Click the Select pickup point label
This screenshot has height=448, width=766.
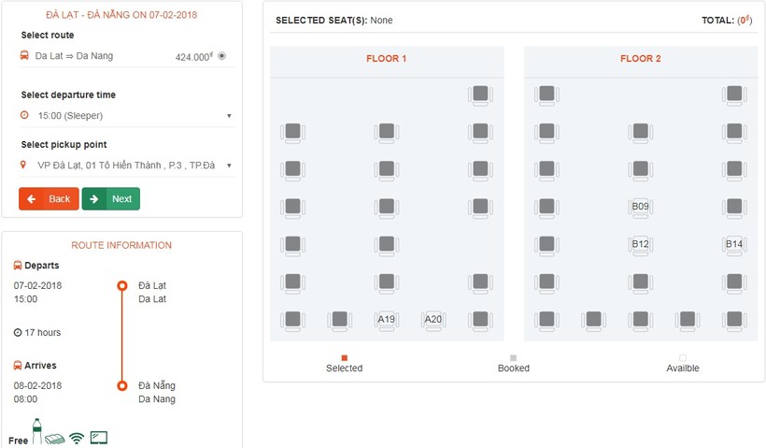(64, 145)
